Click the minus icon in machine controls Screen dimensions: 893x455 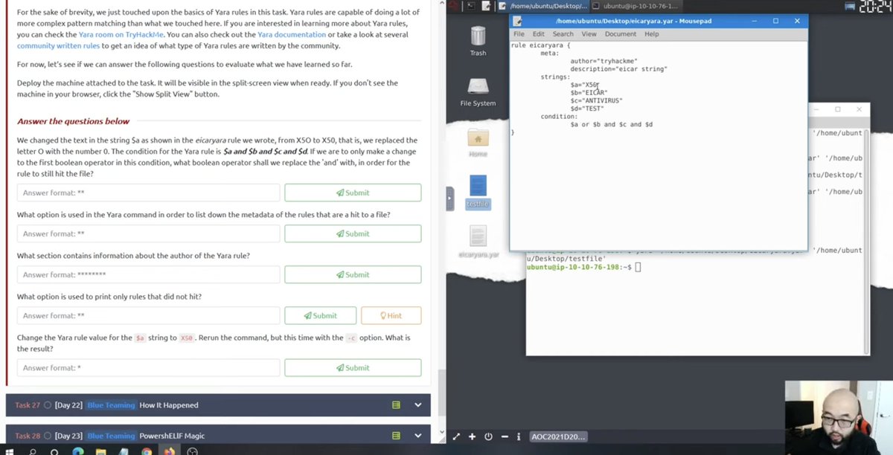pyautogui.click(x=505, y=436)
